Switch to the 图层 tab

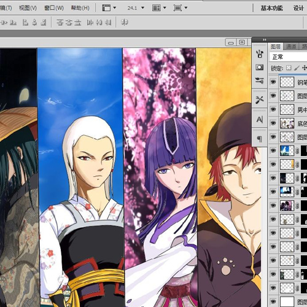tap(276, 47)
